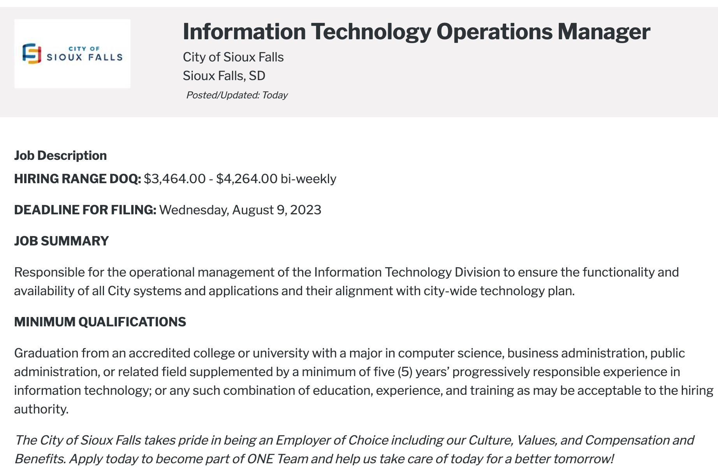The height and width of the screenshot is (473, 718).
Task: Click the phrase 'Information Technology Division'
Action: [x=407, y=272]
